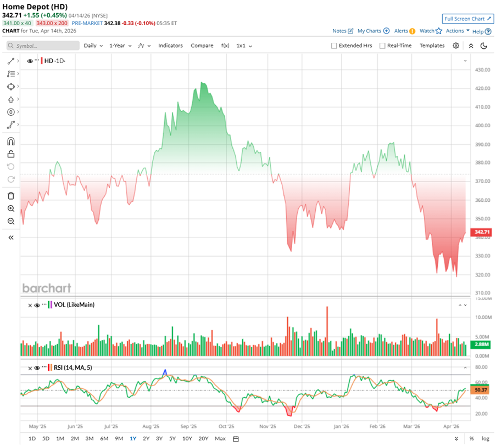
Task: Click the 342.71 current price label
Action: tap(481, 232)
